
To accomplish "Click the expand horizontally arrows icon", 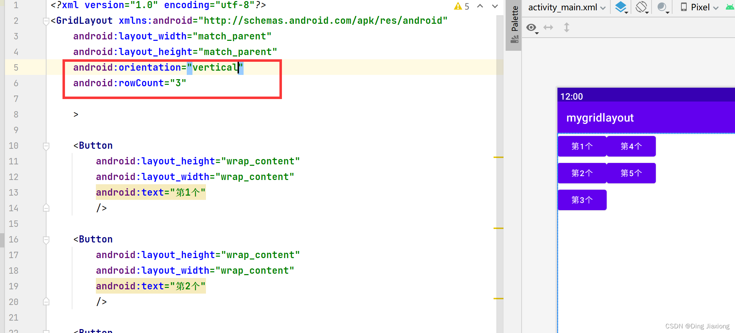I will [548, 27].
